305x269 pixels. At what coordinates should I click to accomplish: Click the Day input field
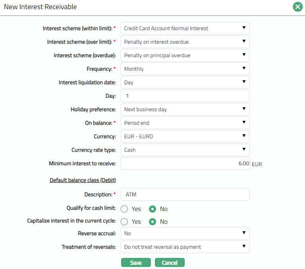(x=185, y=96)
